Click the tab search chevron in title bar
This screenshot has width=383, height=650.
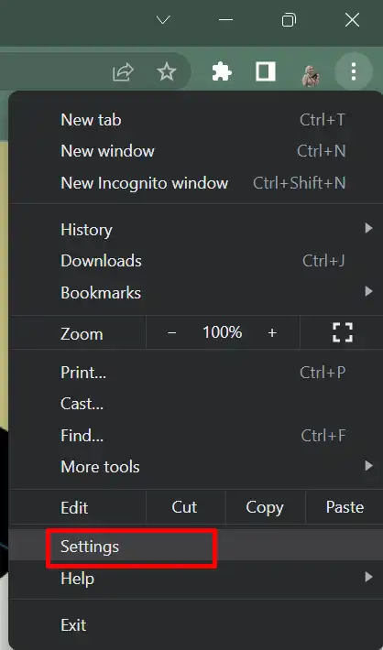coord(163,19)
